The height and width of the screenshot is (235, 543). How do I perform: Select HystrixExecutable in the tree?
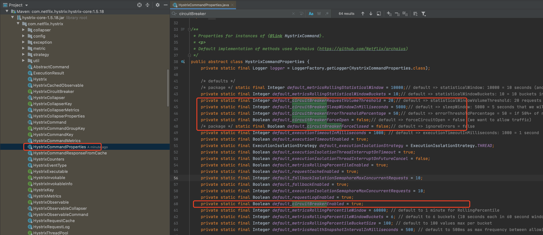(x=50, y=171)
